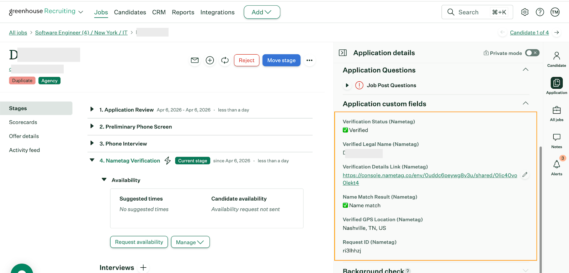The image size is (569, 273).
Task: Click the circular arrows transfer icon
Action: 225,60
